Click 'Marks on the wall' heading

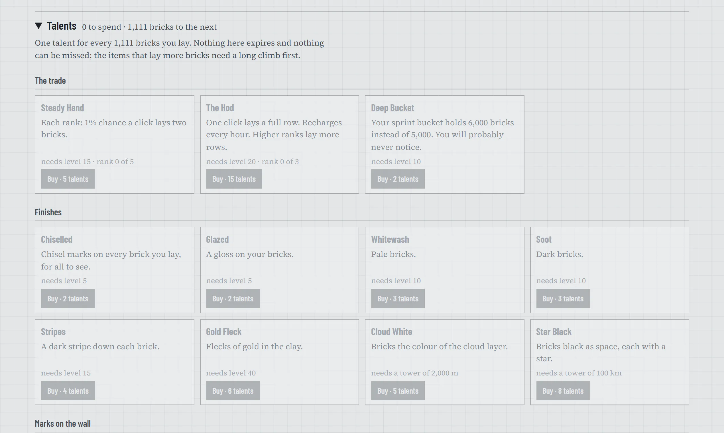(x=63, y=424)
